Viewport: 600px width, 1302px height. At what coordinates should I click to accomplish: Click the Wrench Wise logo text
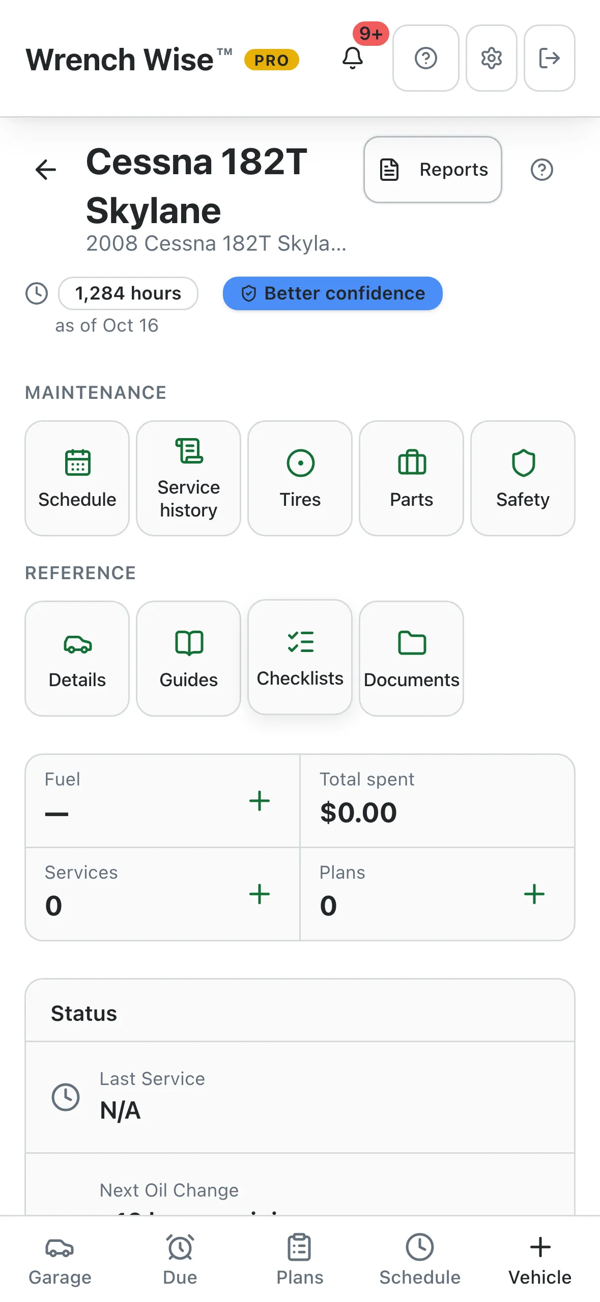pyautogui.click(x=129, y=60)
